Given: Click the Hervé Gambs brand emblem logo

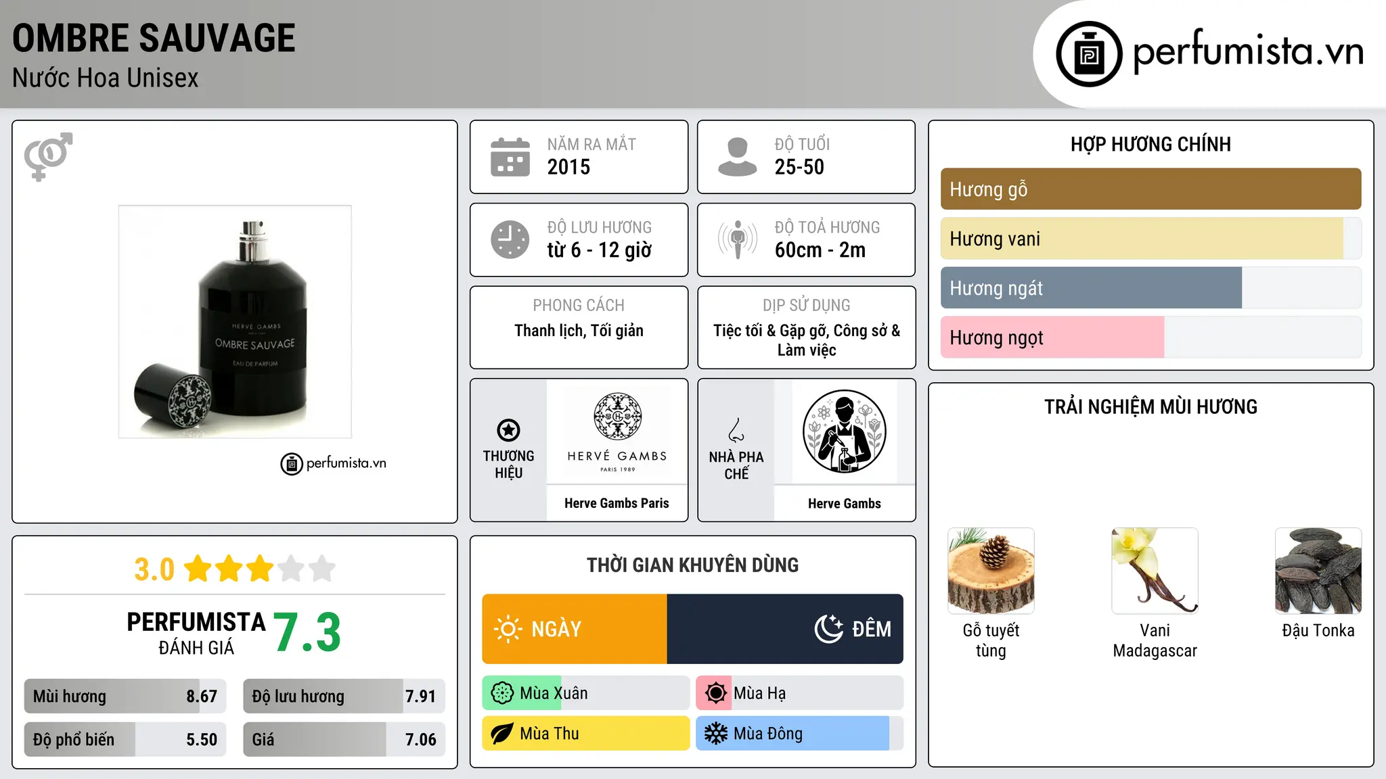Looking at the screenshot, I should 617,417.
